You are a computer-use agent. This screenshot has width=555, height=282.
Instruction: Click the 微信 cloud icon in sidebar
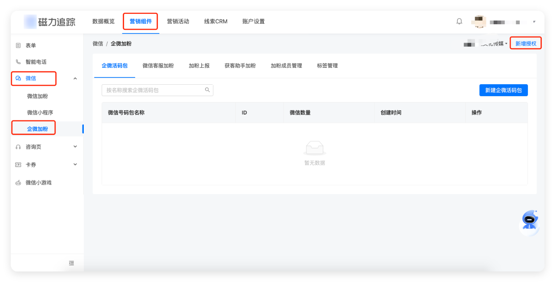[17, 78]
